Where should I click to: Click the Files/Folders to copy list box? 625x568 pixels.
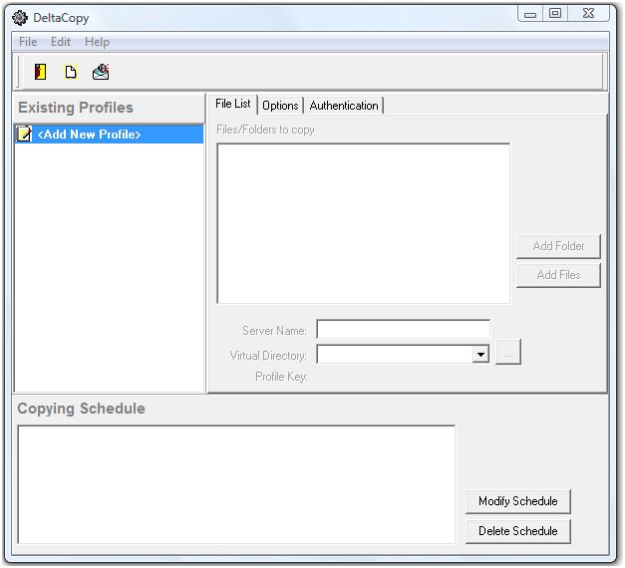coord(364,223)
